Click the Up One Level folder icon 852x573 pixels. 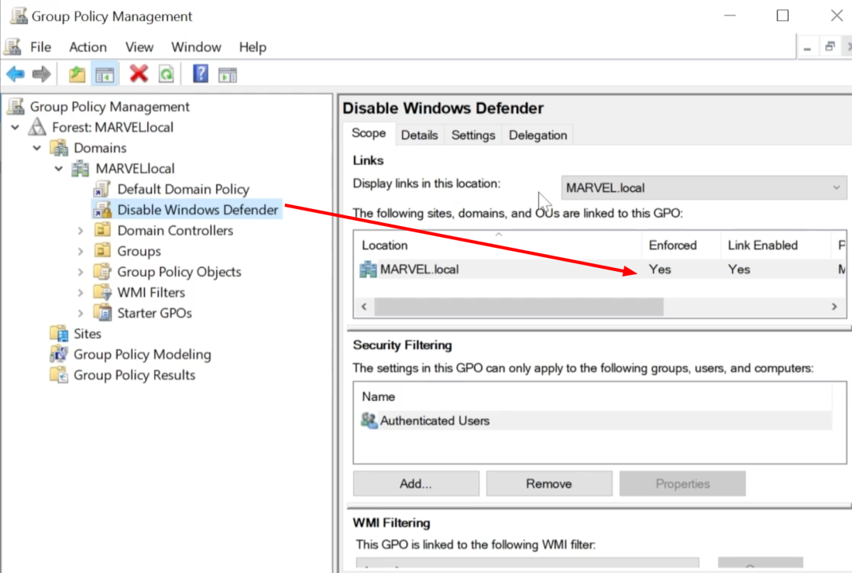pyautogui.click(x=77, y=74)
